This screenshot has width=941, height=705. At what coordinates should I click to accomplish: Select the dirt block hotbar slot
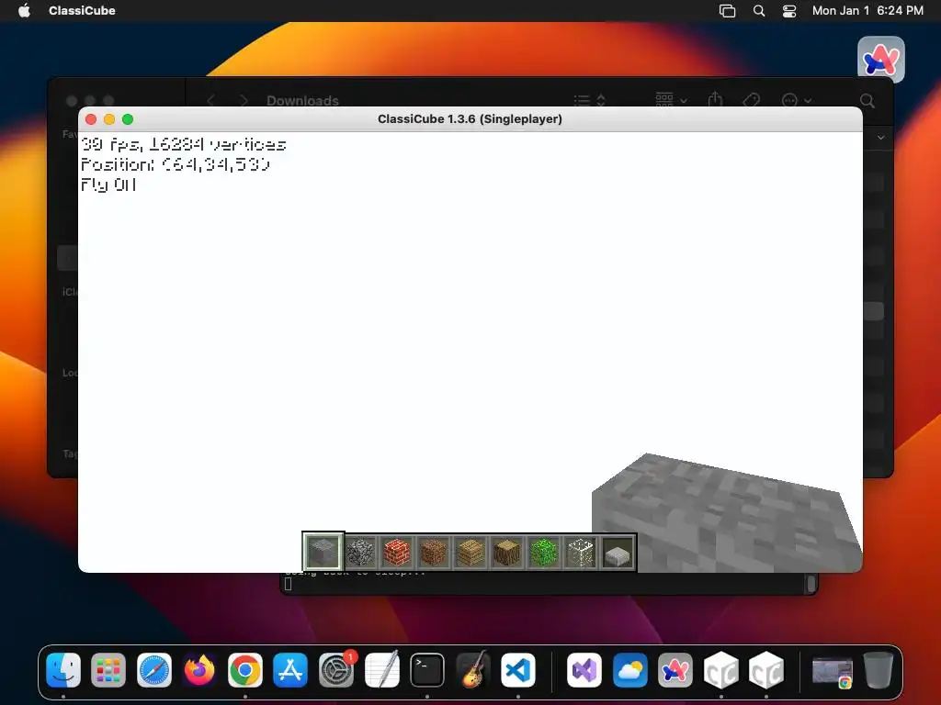(434, 552)
